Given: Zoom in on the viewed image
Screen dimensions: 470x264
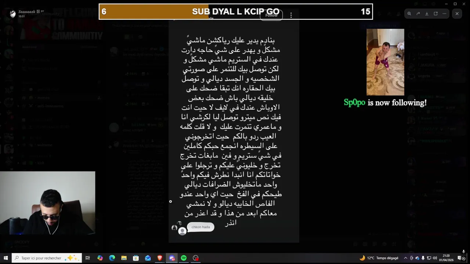Looking at the screenshot, I should pyautogui.click(x=409, y=14).
